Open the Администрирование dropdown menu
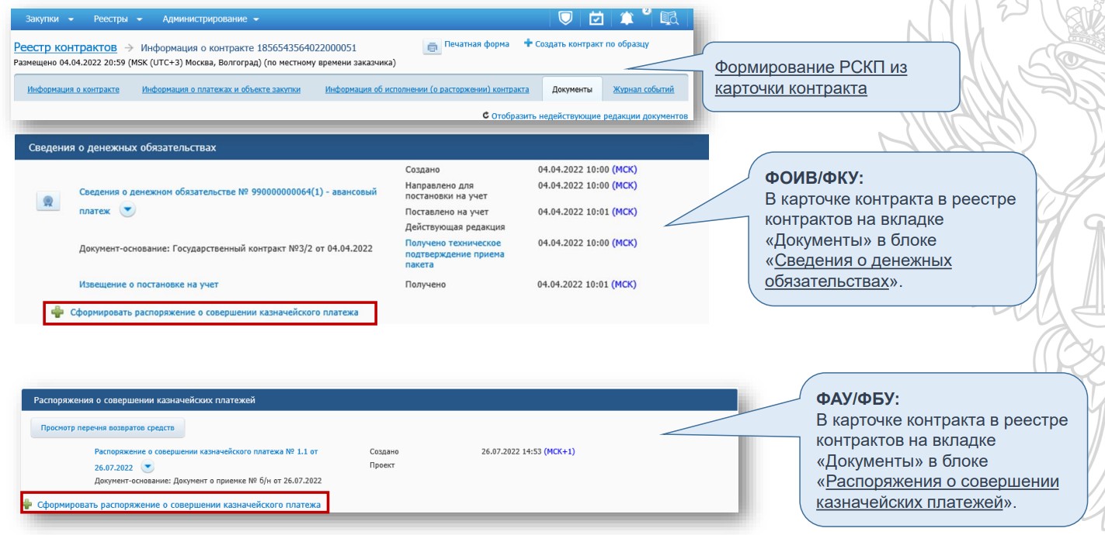 coord(211,18)
